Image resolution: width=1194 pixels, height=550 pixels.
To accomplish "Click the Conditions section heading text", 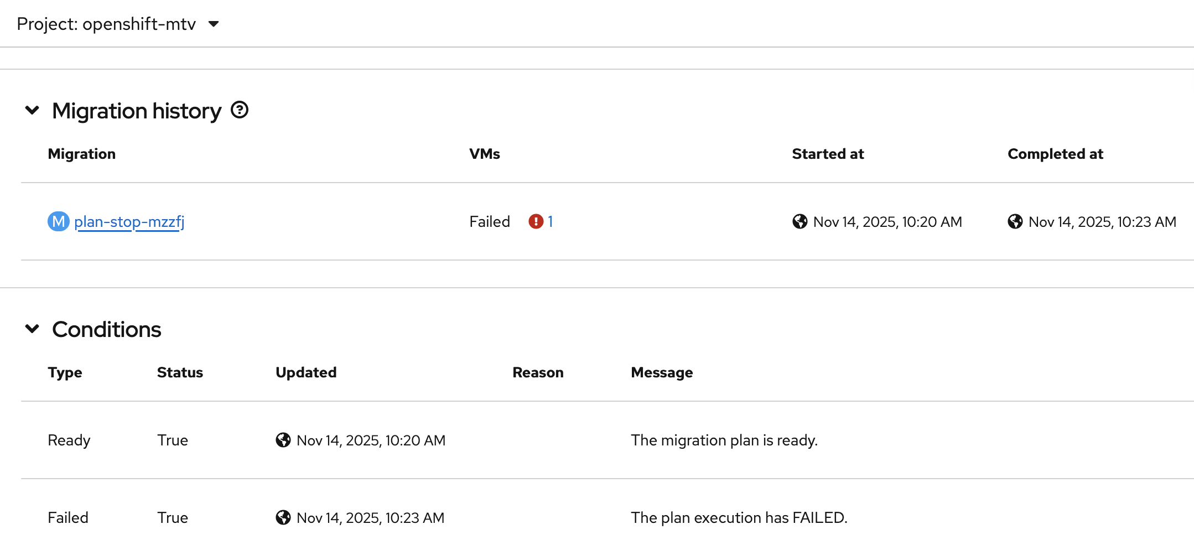I will tap(106, 329).
